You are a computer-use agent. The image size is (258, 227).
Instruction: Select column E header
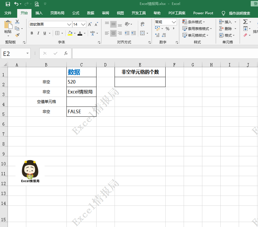(x=140, y=65)
